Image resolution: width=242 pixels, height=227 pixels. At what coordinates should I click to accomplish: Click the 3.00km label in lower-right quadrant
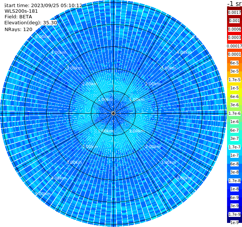pyautogui.click(x=169, y=162)
